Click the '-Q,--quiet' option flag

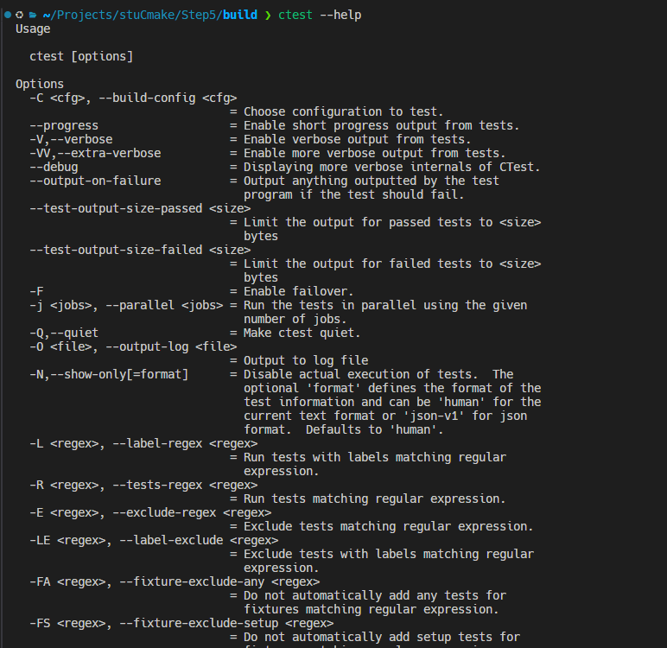point(64,333)
